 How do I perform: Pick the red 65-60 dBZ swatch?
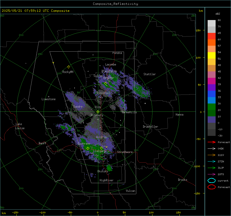coord(211,36)
